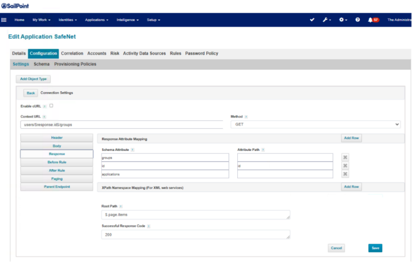Click the attribute path field for applications
This screenshot has height=262, width=412.
pyautogui.click(x=285, y=174)
